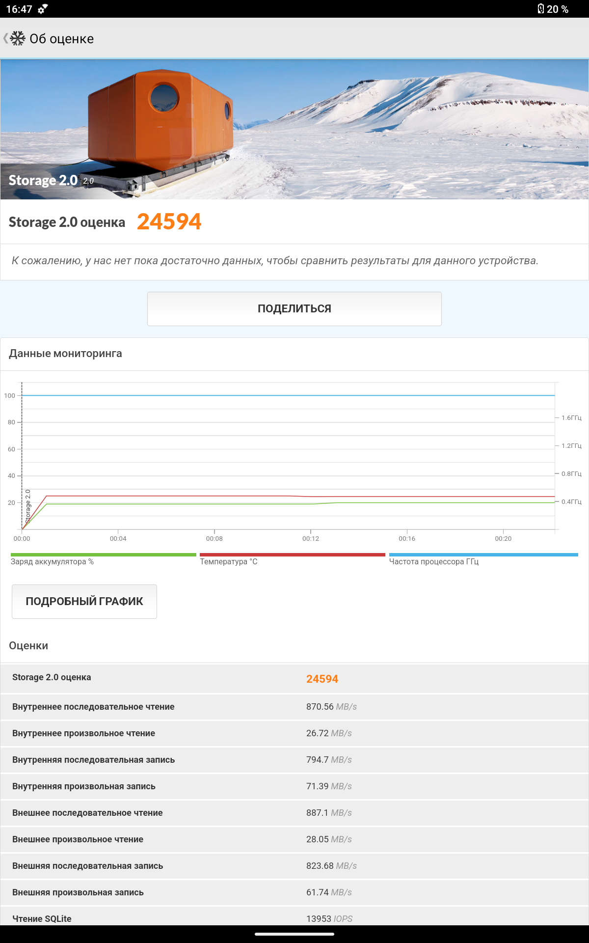Tap the comparison data unavailable message

(275, 261)
